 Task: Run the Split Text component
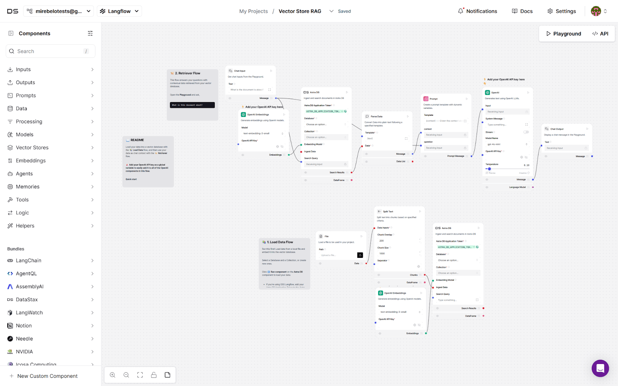pyautogui.click(x=420, y=212)
